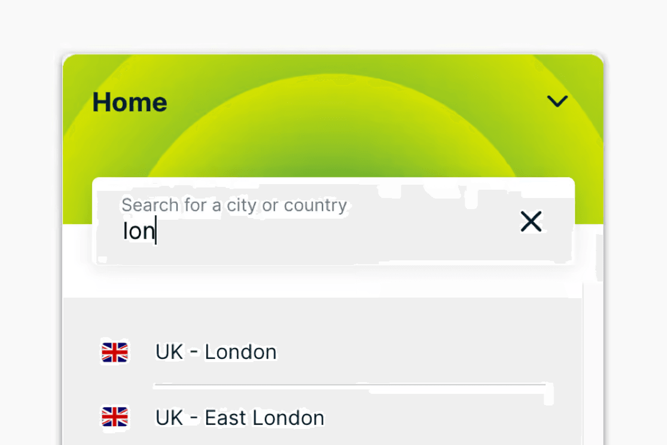Viewport: 667px width, 445px height.
Task: Choose UK - East London from results
Action: (x=239, y=418)
